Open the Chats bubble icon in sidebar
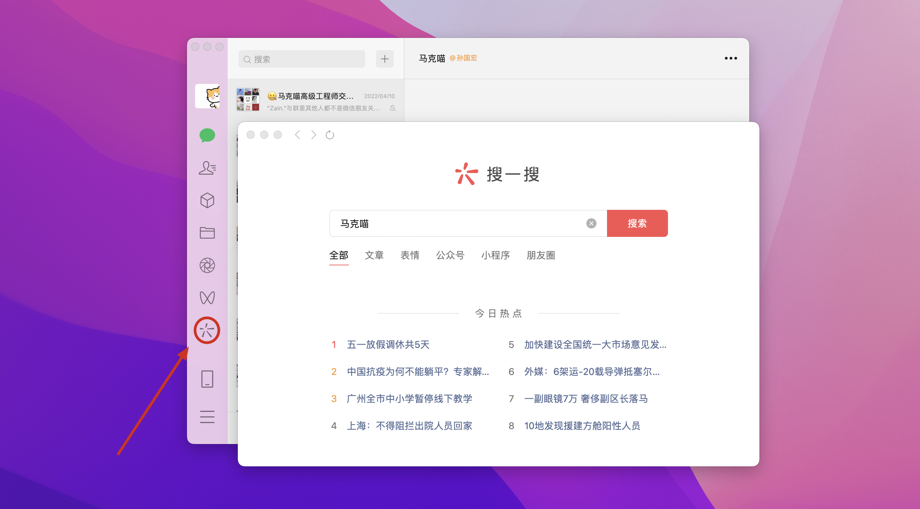The height and width of the screenshot is (509, 920). (207, 135)
